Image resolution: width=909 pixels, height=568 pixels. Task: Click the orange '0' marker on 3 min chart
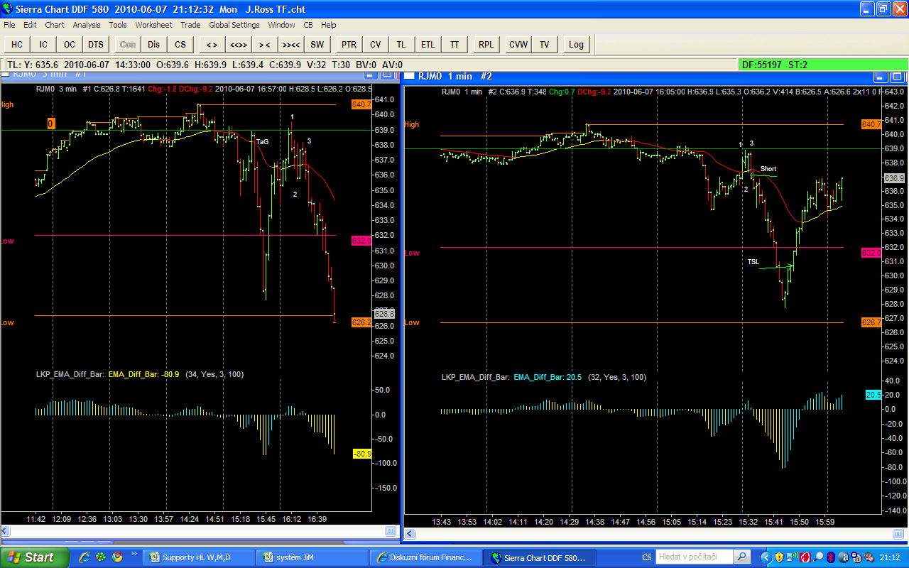click(x=50, y=124)
